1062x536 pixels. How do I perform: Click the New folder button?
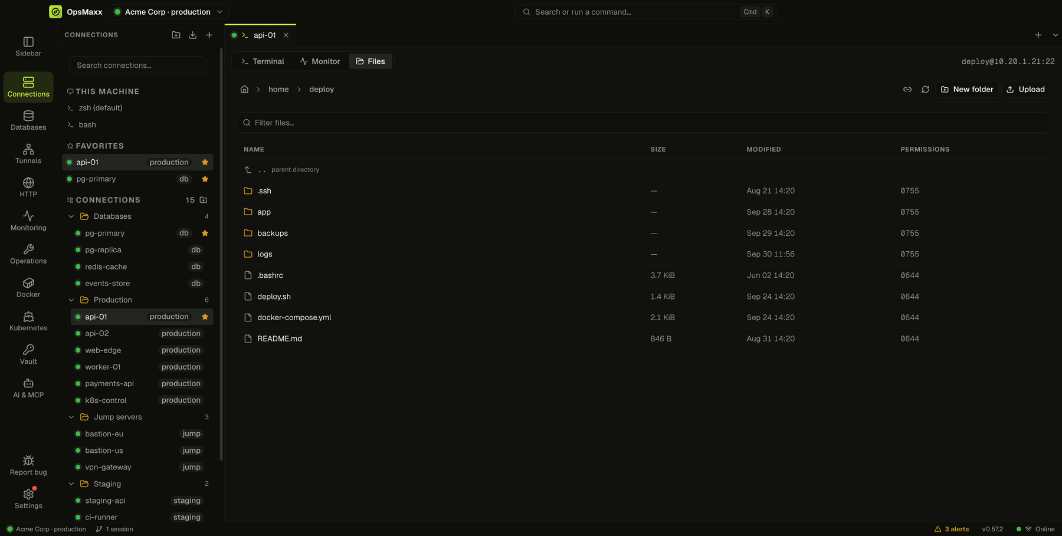[967, 90]
